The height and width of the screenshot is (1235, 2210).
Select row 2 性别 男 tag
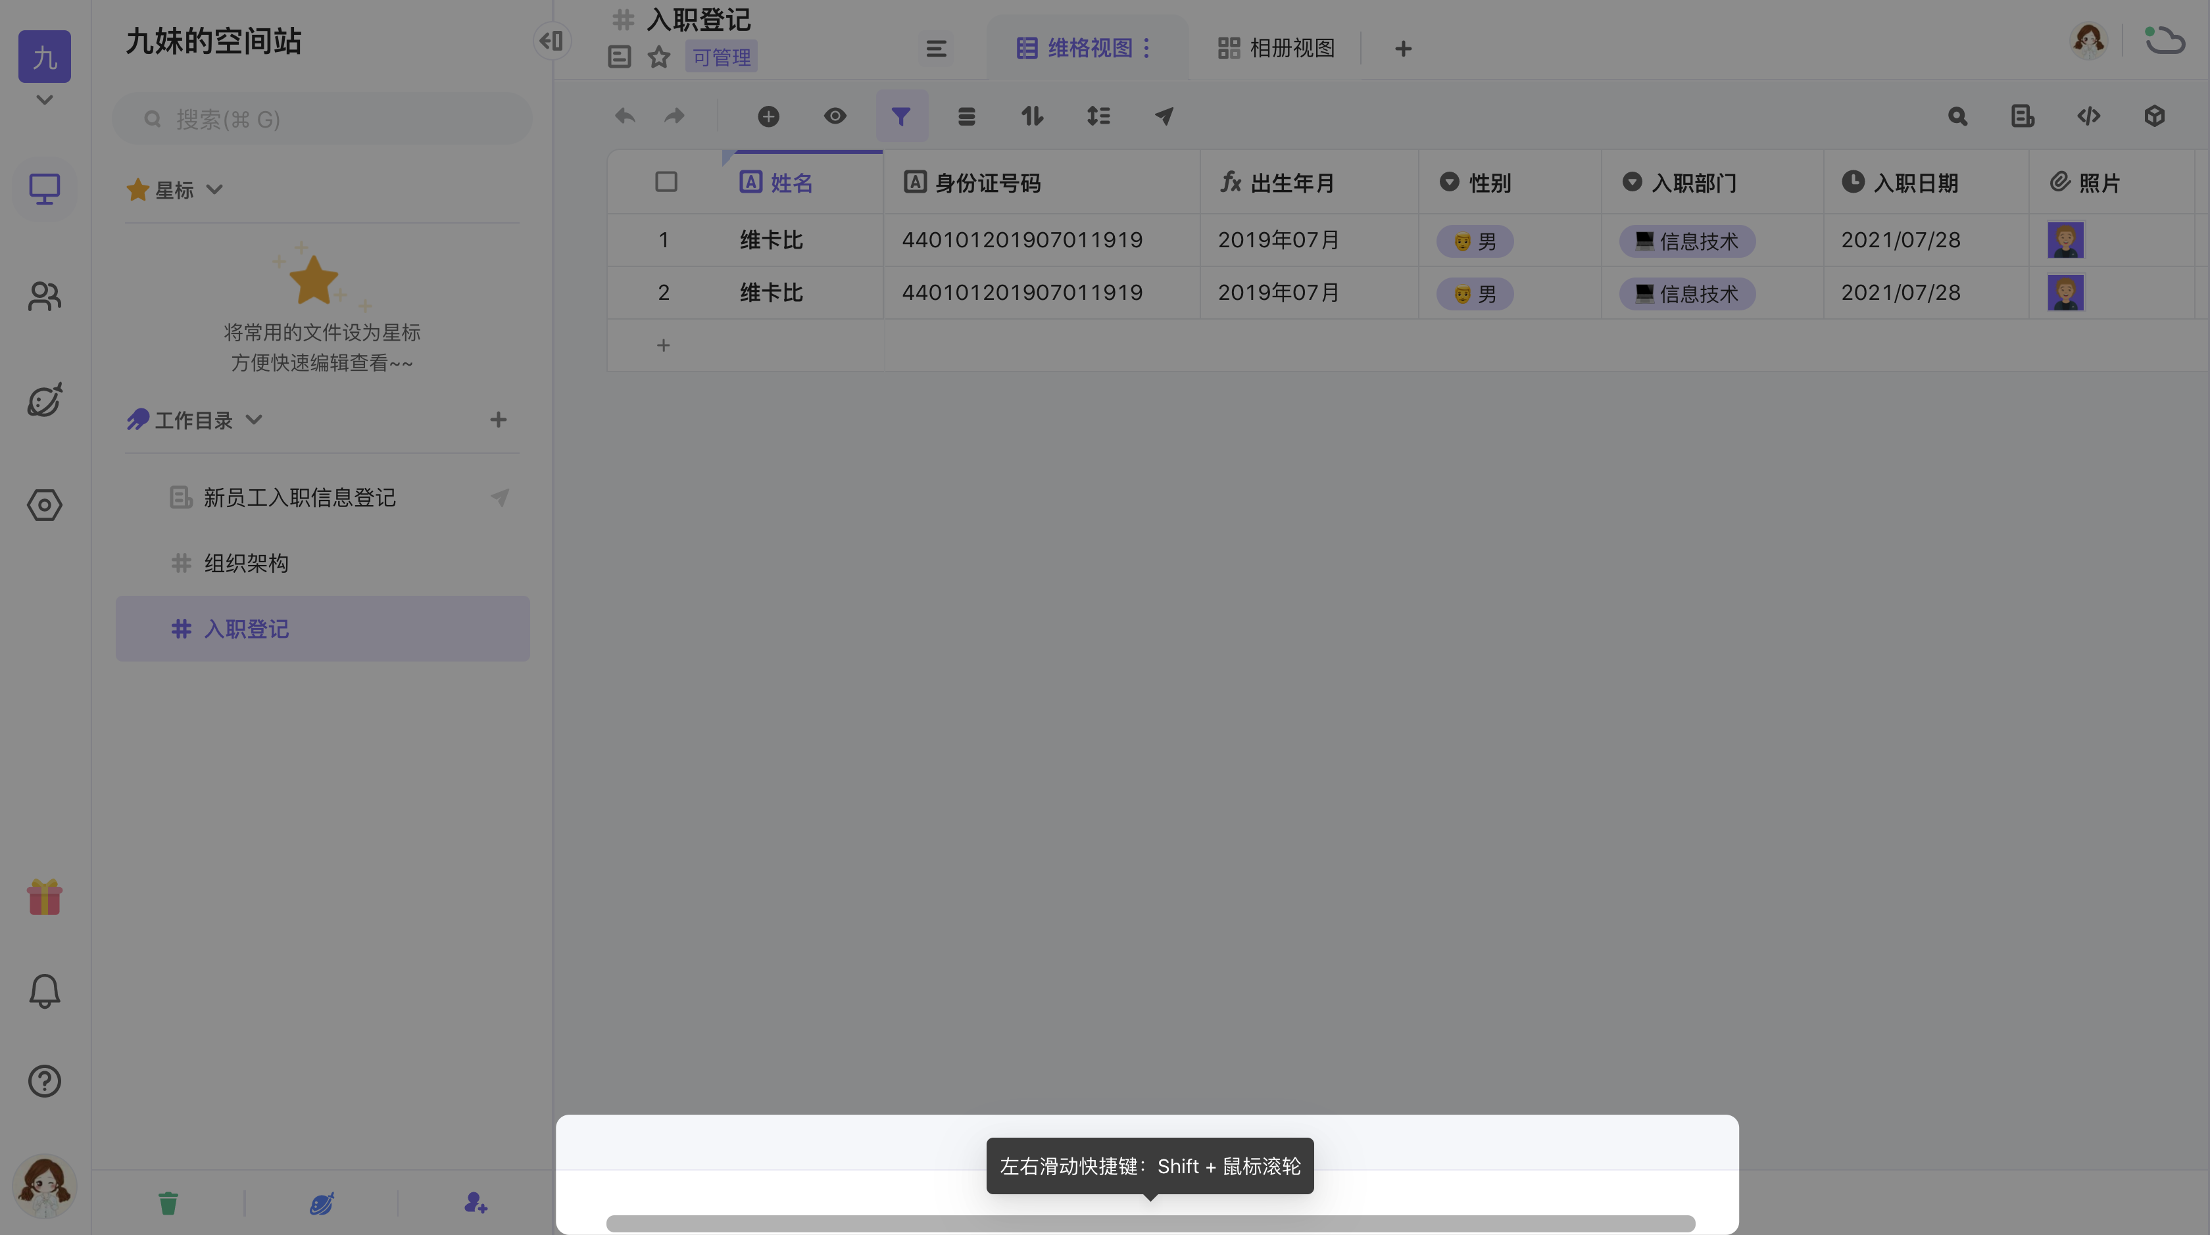(1475, 294)
